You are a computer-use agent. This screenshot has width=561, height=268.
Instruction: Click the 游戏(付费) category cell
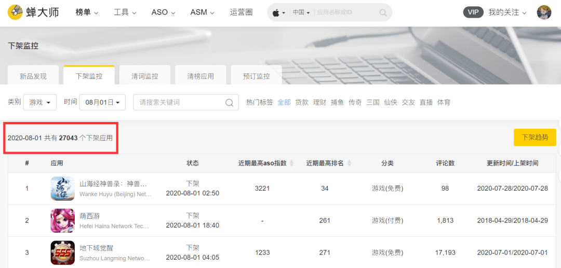[387, 220]
